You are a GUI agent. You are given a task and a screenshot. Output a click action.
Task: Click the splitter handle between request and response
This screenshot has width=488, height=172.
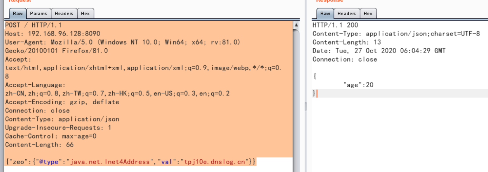pyautogui.click(x=306, y=106)
